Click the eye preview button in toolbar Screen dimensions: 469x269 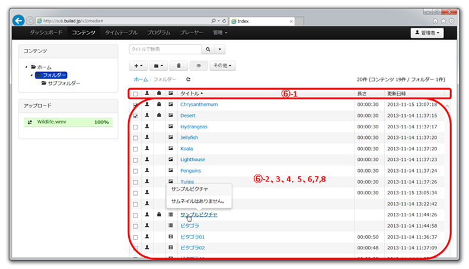pos(199,66)
